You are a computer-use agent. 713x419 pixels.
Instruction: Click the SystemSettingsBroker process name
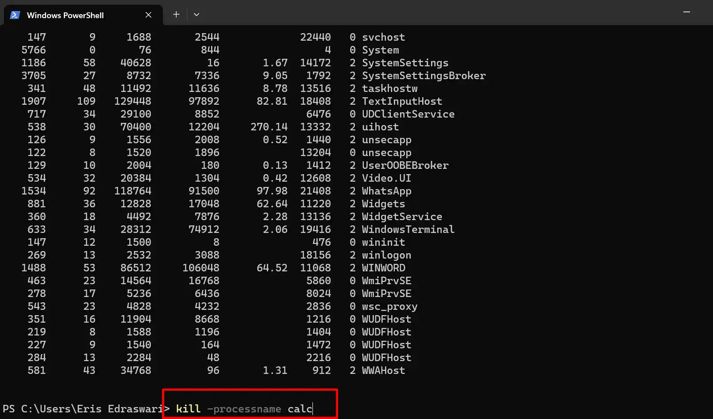[x=424, y=76]
